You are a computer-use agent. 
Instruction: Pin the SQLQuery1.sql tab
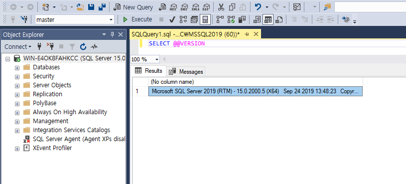247,34
